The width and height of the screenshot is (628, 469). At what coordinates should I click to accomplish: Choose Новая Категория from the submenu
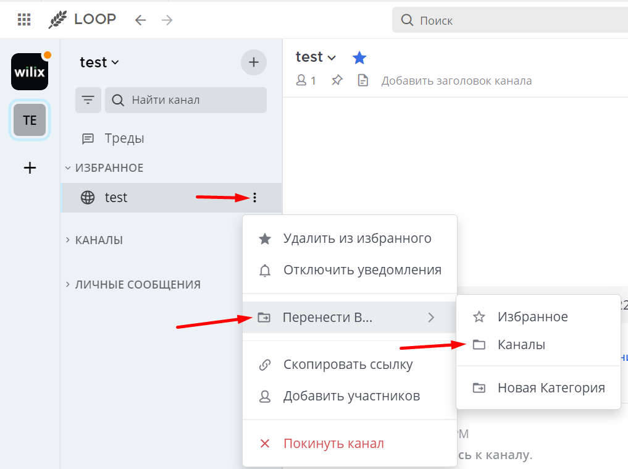coord(551,387)
